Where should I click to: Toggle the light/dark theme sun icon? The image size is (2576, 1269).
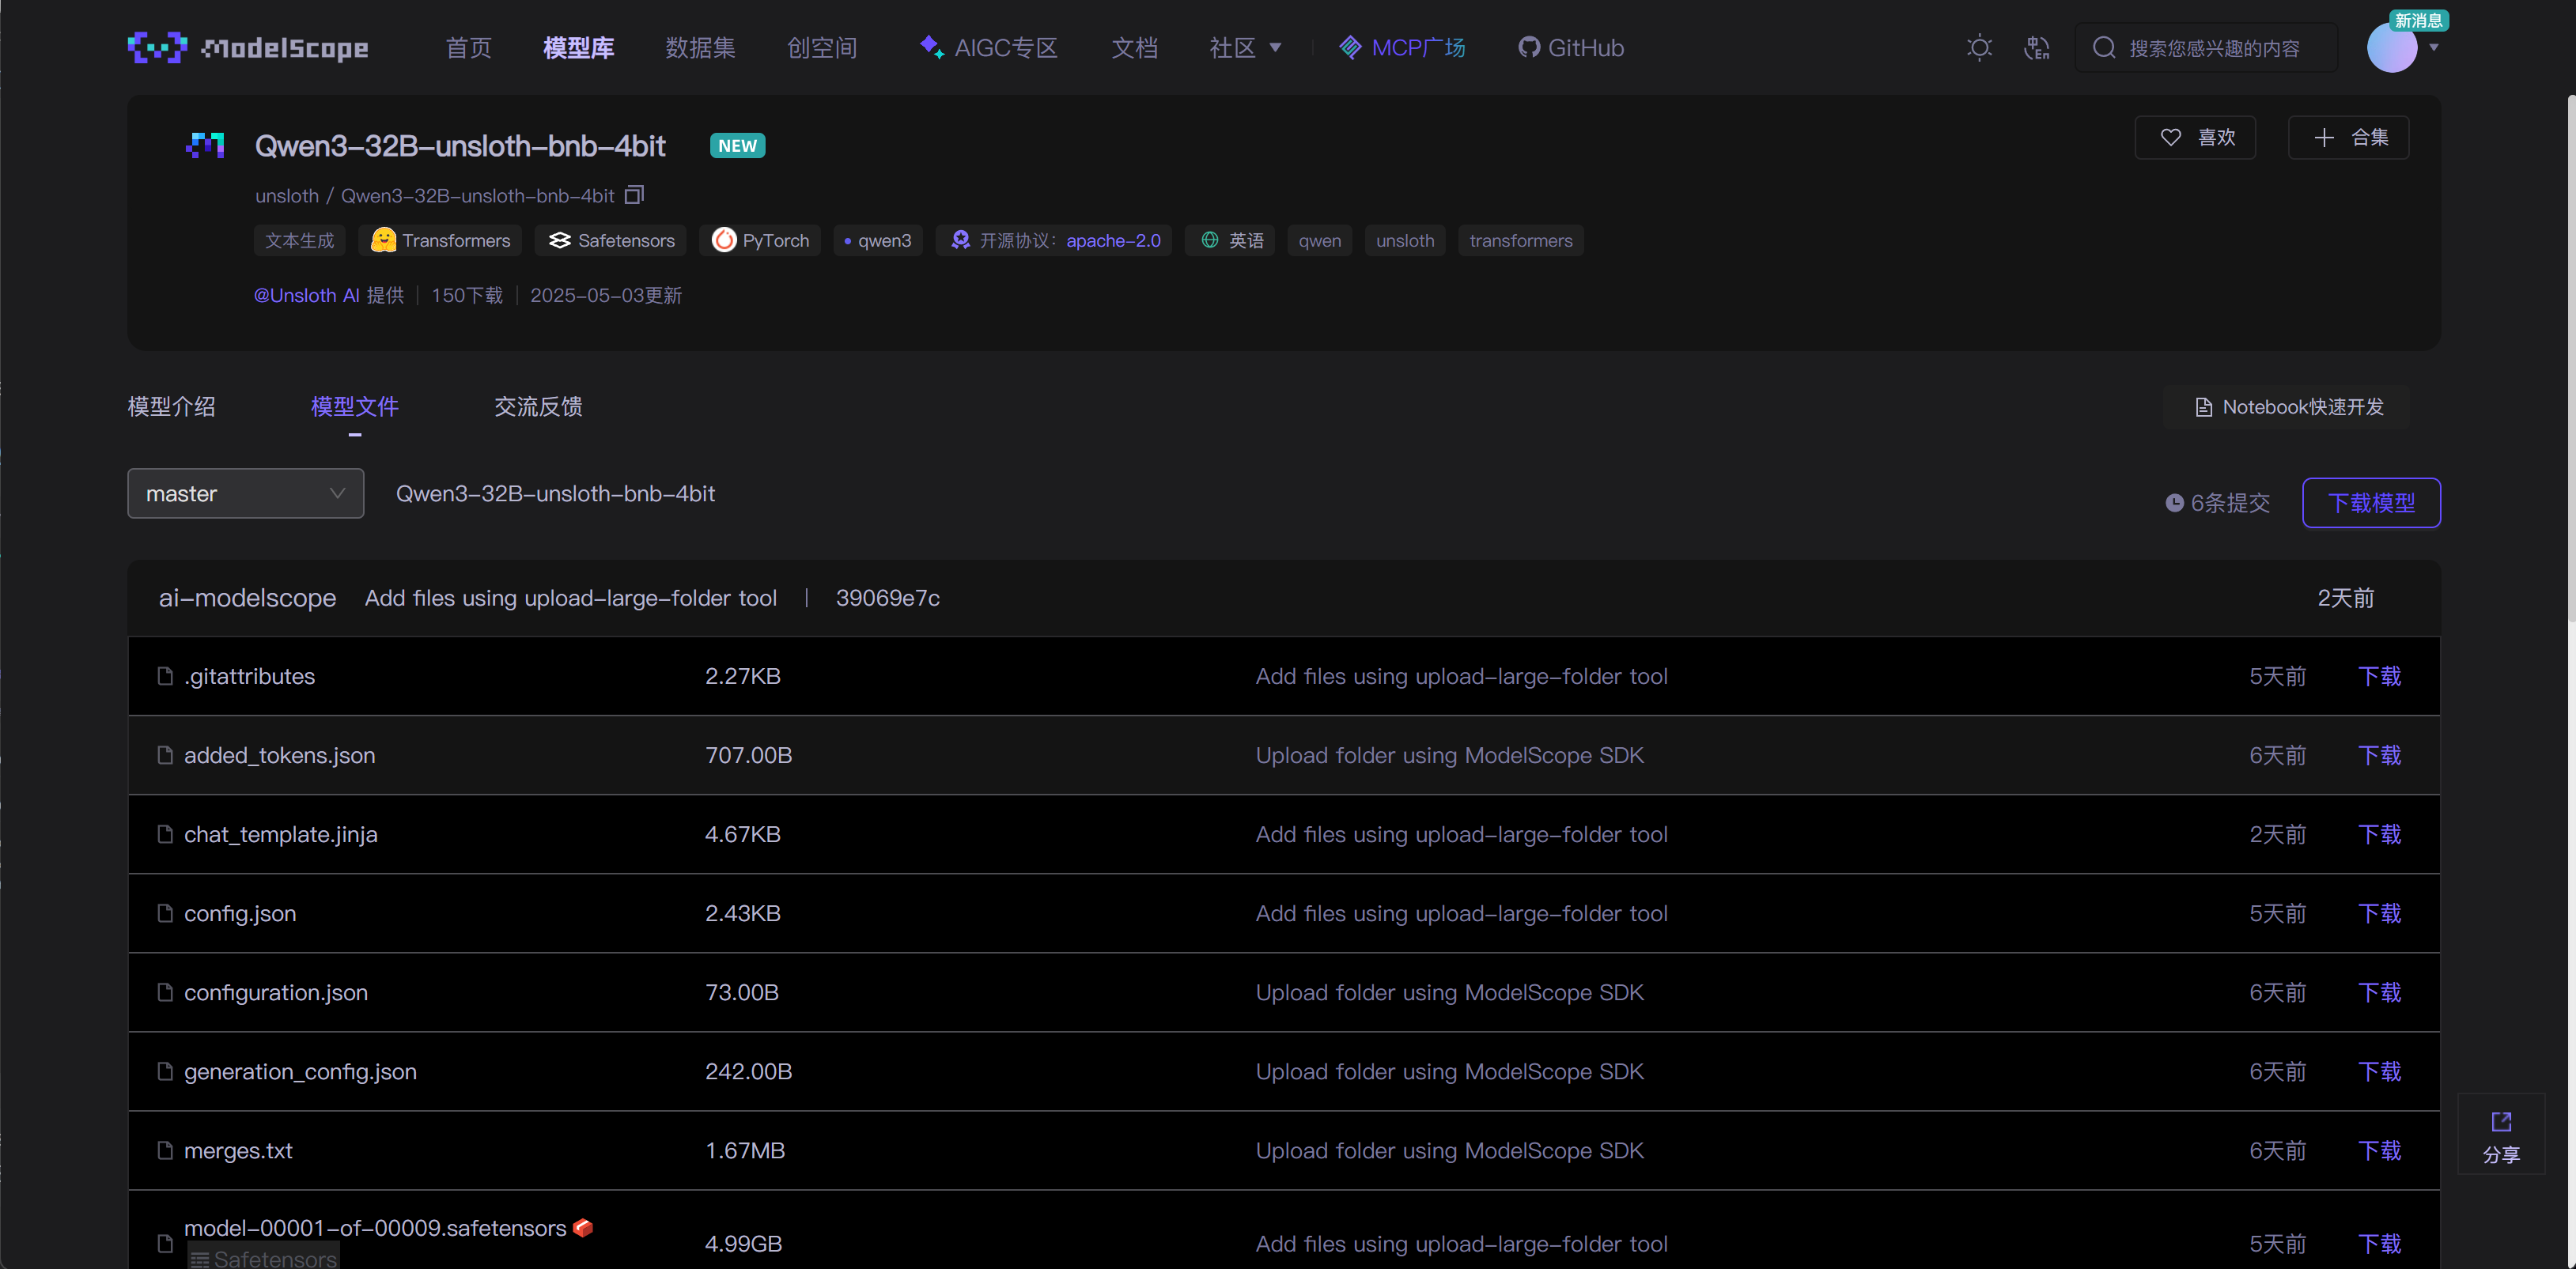(1979, 47)
